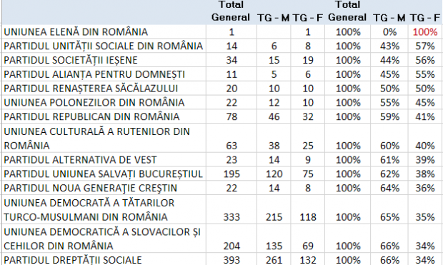The image size is (443, 265).
Task: Select the 215 TG-M count cell
Action: click(274, 209)
